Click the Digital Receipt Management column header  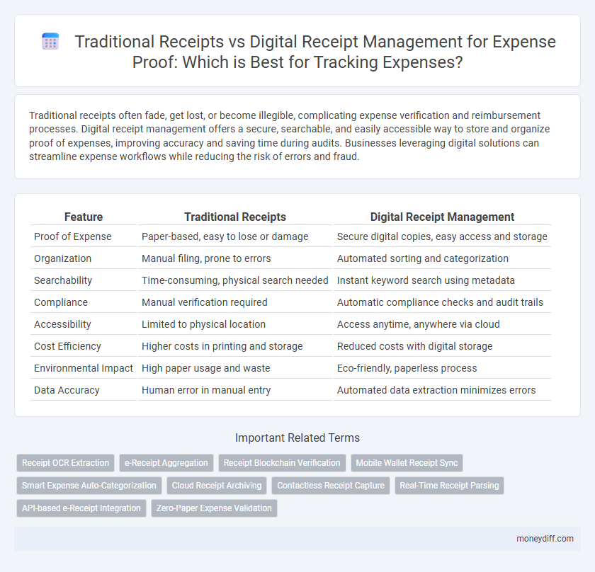click(x=442, y=217)
